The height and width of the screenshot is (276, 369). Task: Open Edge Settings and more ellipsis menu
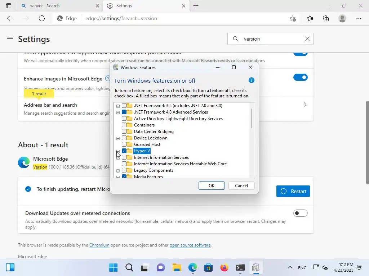359,18
